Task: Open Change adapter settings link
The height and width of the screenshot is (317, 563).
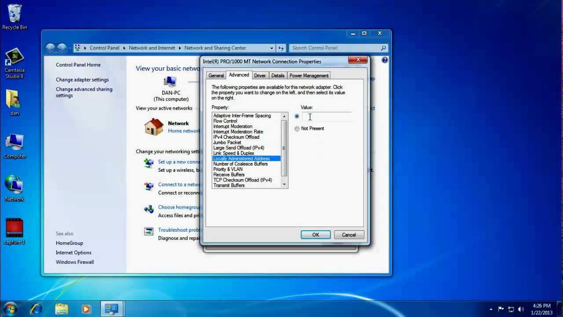Action: tap(82, 80)
